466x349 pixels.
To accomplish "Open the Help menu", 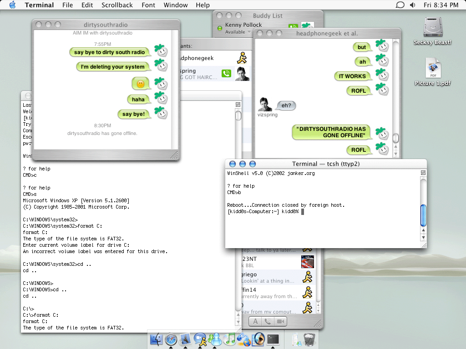I will click(x=203, y=5).
